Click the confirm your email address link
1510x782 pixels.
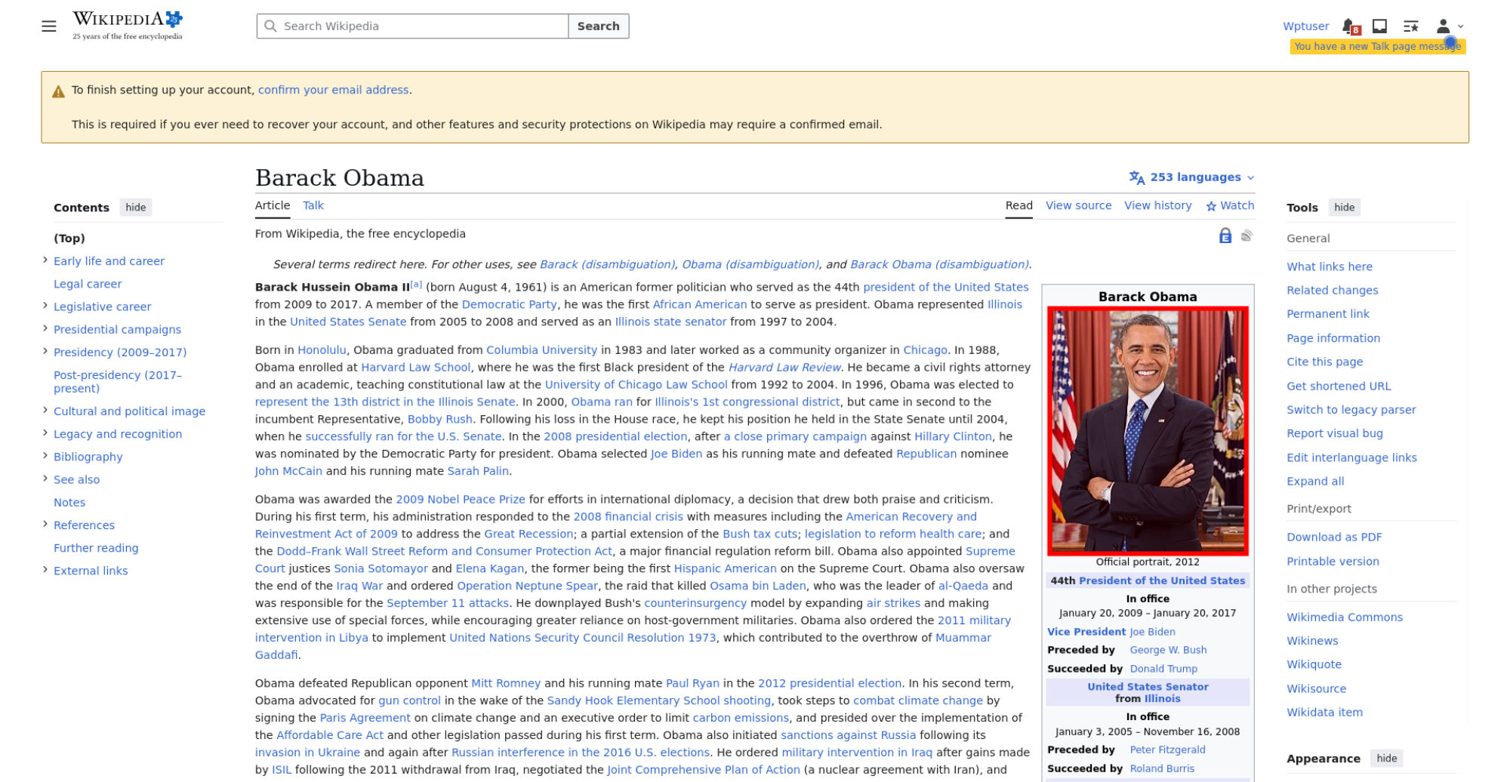coord(334,90)
